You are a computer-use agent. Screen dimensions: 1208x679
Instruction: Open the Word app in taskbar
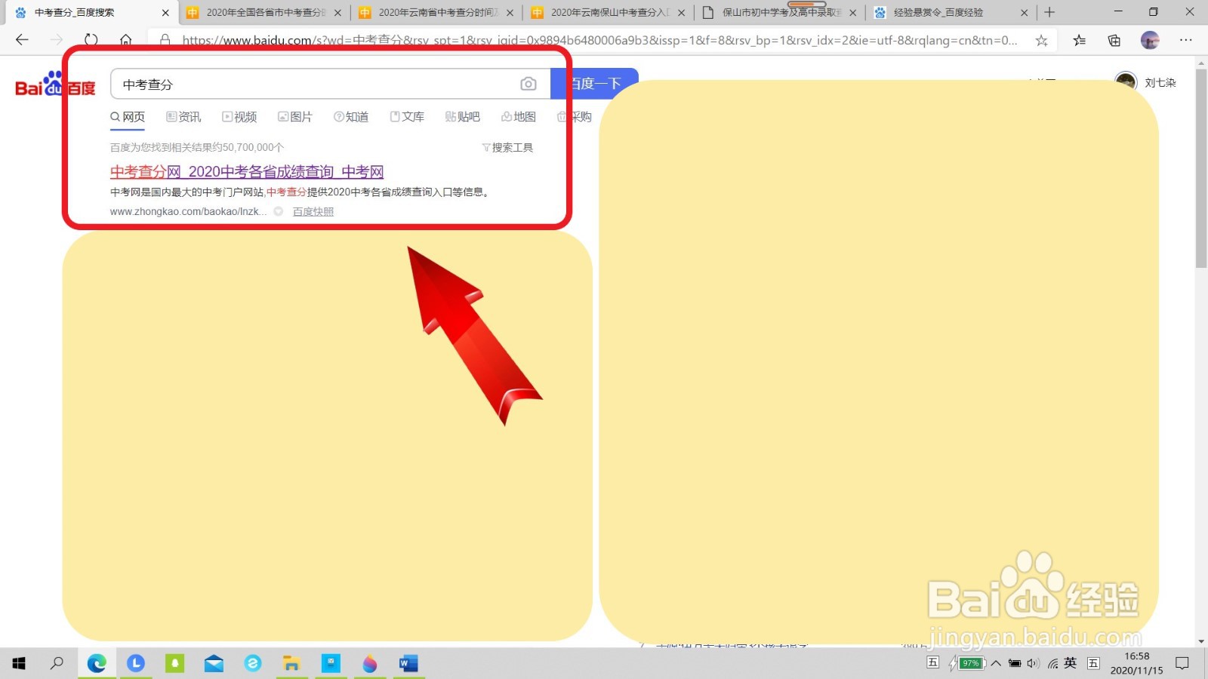[x=408, y=663]
